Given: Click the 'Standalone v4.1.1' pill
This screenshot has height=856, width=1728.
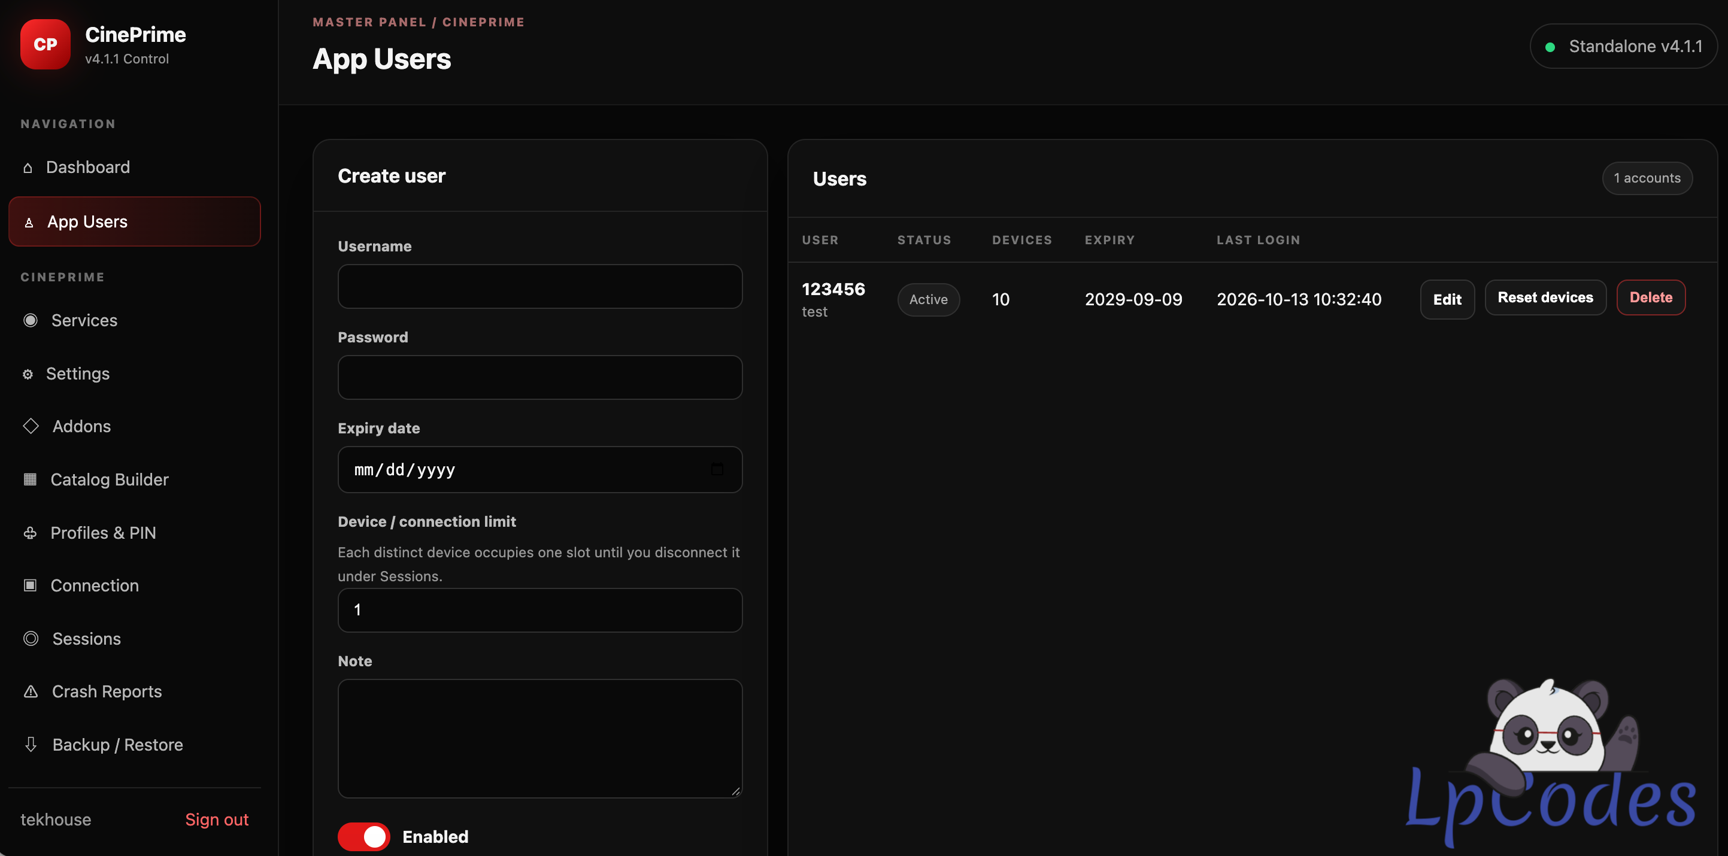Looking at the screenshot, I should pyautogui.click(x=1623, y=46).
